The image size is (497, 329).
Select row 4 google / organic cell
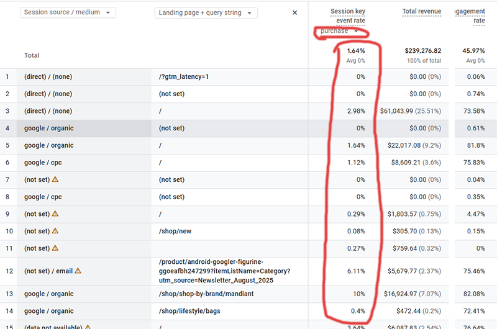48,128
